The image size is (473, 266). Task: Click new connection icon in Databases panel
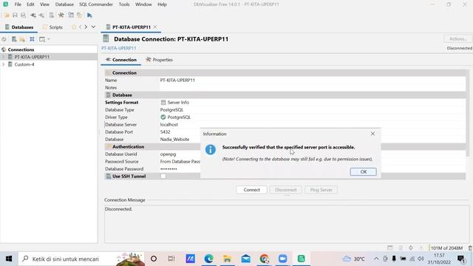click(14, 39)
